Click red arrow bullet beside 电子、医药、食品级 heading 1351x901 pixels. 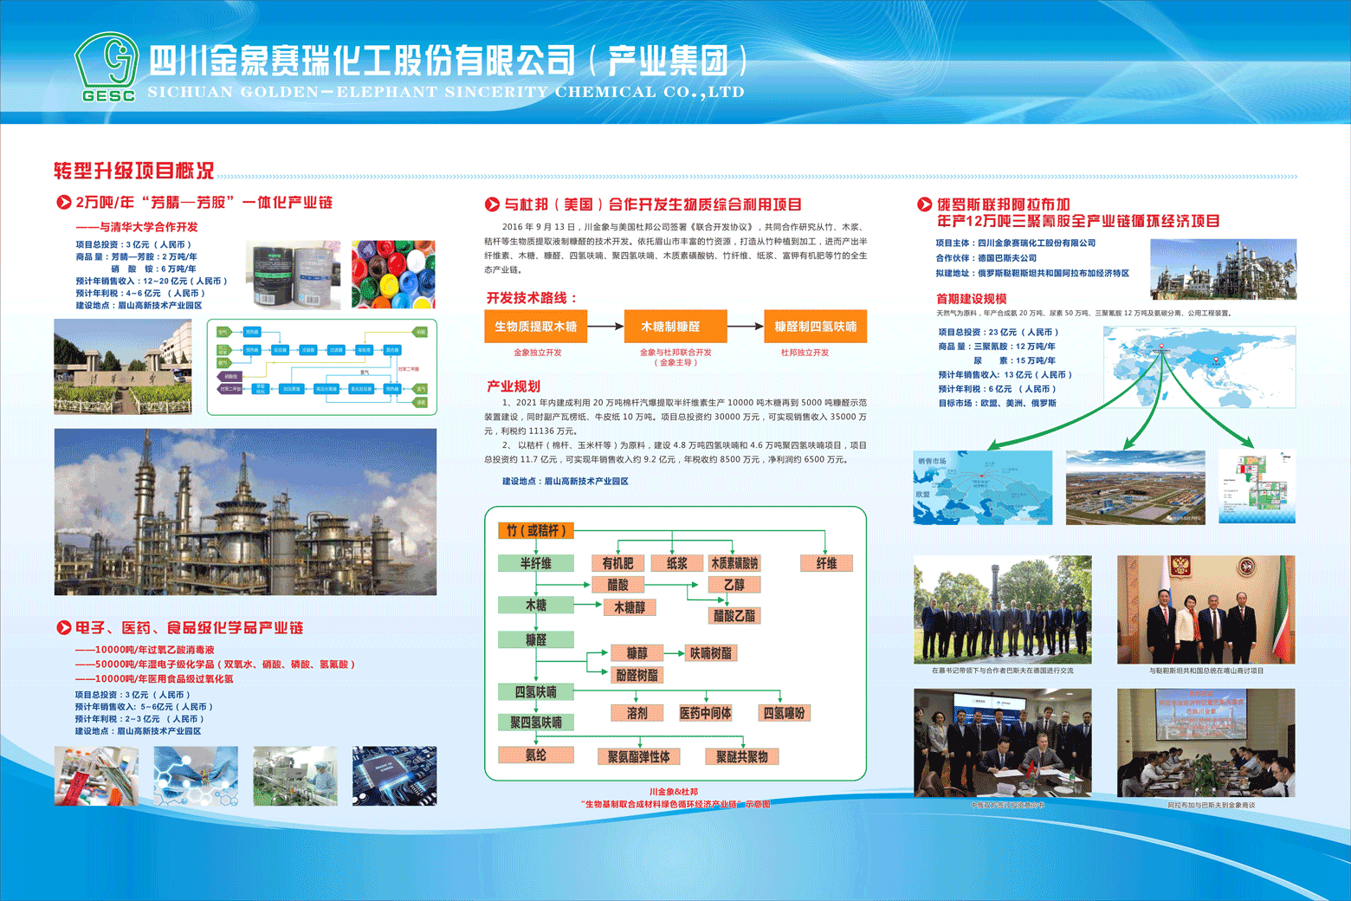click(x=63, y=628)
